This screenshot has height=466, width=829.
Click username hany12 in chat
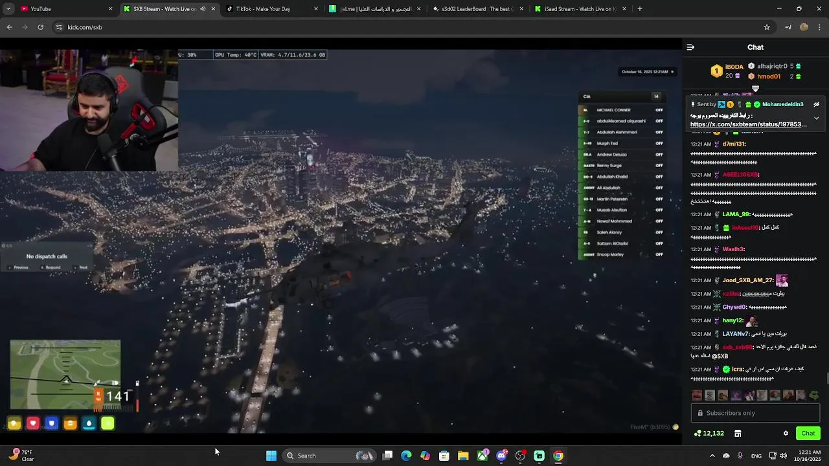coord(732,320)
